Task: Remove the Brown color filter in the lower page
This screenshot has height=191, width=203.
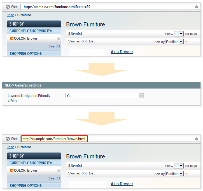Action: pyautogui.click(x=58, y=170)
